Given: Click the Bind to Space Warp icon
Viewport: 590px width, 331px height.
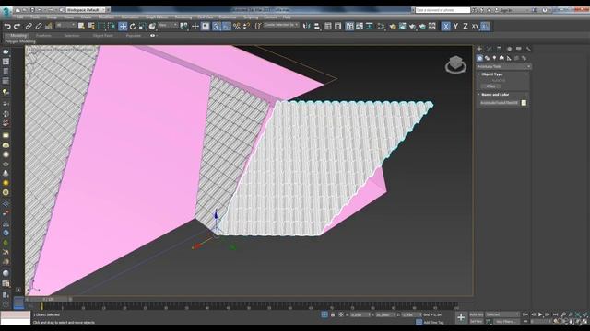Looking at the screenshot, I should tap(49, 27).
